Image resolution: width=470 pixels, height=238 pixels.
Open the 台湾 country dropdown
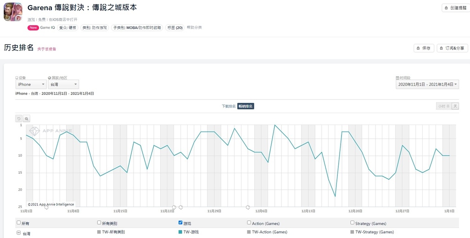pos(63,85)
